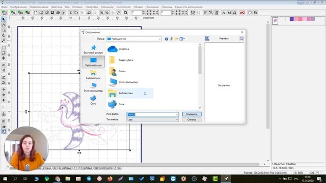Open File Explorer from the taskbar
This screenshot has width=326, height=183.
click(x=68, y=178)
